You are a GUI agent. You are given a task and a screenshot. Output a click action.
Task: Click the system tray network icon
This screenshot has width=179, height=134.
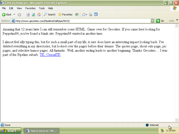tap(162, 131)
